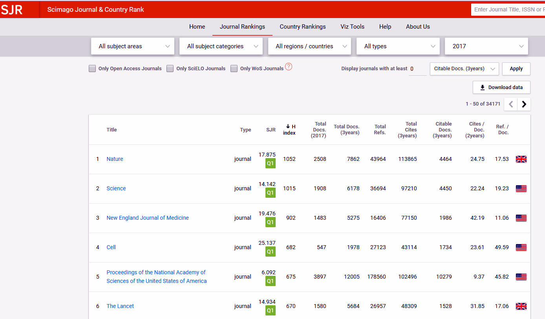
Task: Open the Viz Tools section
Action: (x=352, y=26)
